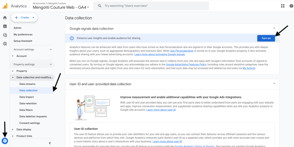Open the Advertising icon in left rail
The width and height of the screenshot is (294, 147).
(5, 44)
